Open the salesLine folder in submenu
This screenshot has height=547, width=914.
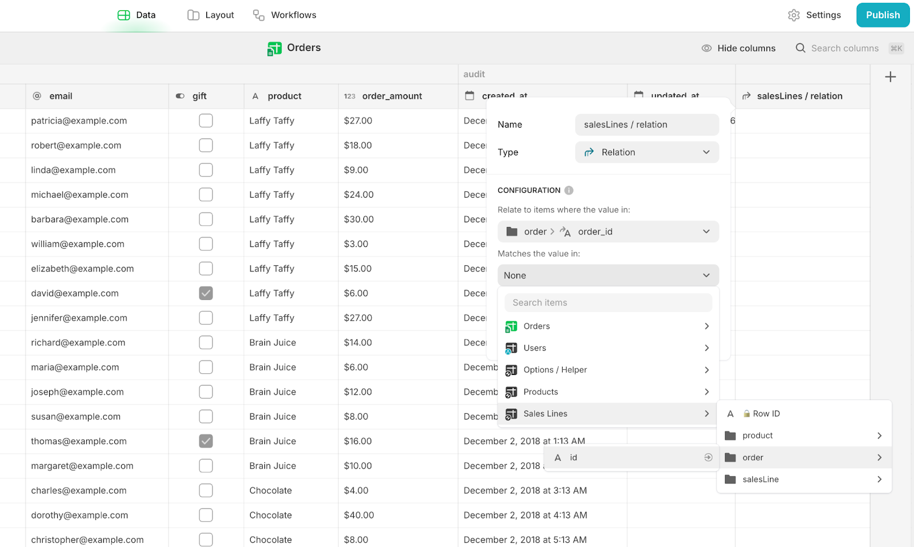[804, 480]
